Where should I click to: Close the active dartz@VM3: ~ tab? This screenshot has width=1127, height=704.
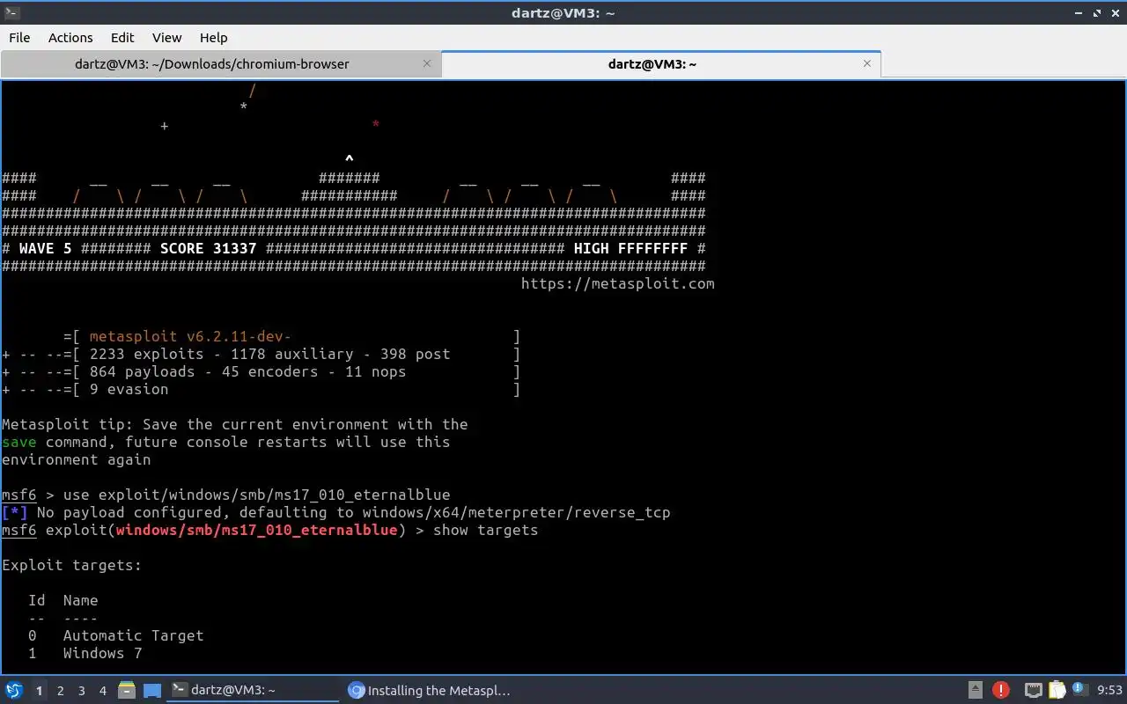tap(867, 63)
